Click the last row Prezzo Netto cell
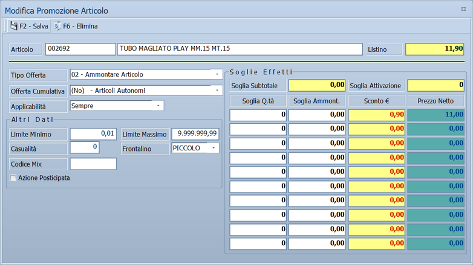Image resolution: width=473 pixels, height=265 pixels. 435,244
